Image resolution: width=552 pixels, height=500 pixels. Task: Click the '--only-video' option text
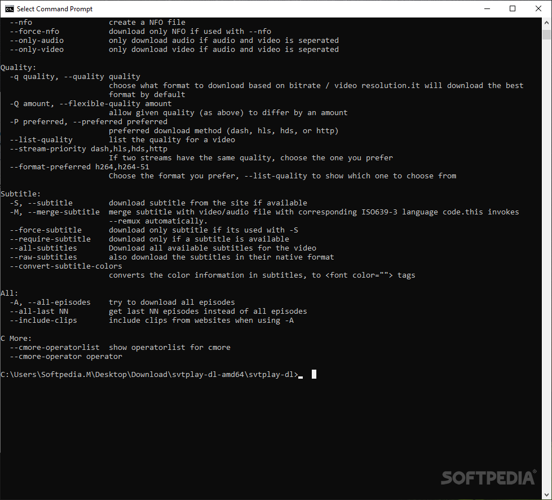37,50
